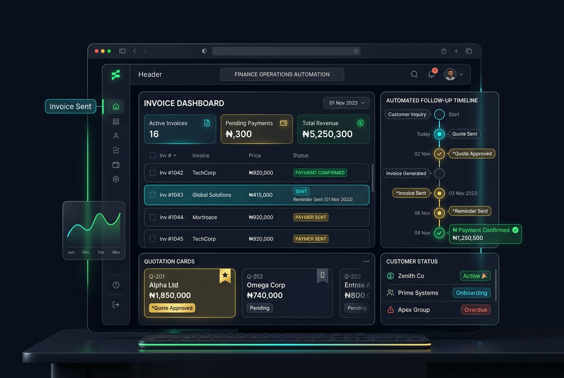
Task: Click Pending badge on Omega Corp card
Action: click(260, 308)
